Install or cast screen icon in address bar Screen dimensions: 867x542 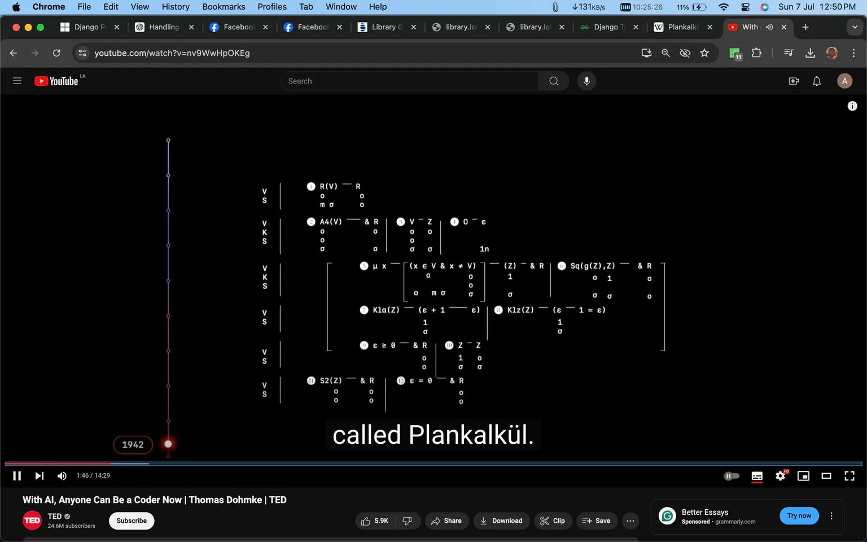pyautogui.click(x=646, y=53)
